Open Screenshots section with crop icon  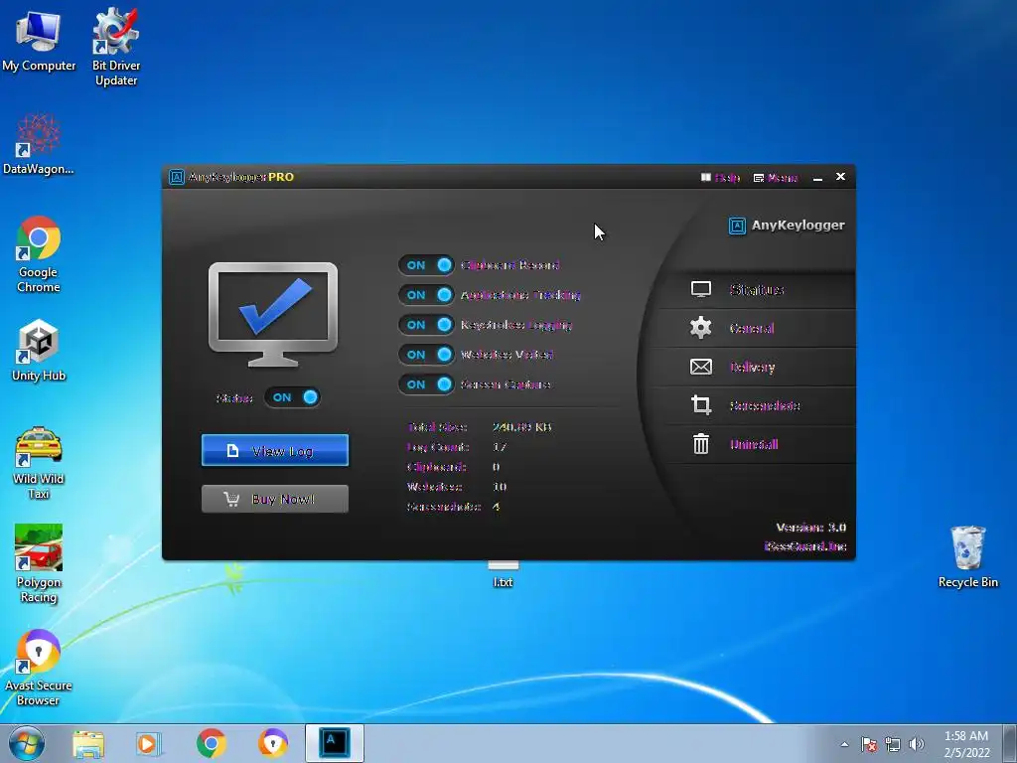[x=756, y=405]
